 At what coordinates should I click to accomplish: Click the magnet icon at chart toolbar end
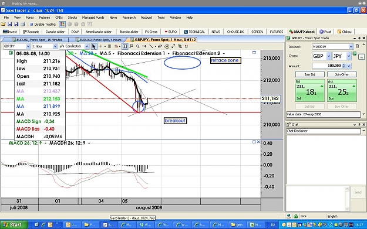pyautogui.click(x=186, y=46)
